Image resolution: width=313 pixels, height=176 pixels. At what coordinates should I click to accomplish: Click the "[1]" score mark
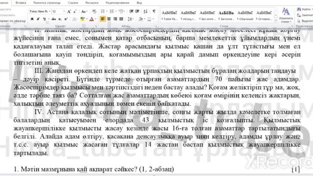295,169
